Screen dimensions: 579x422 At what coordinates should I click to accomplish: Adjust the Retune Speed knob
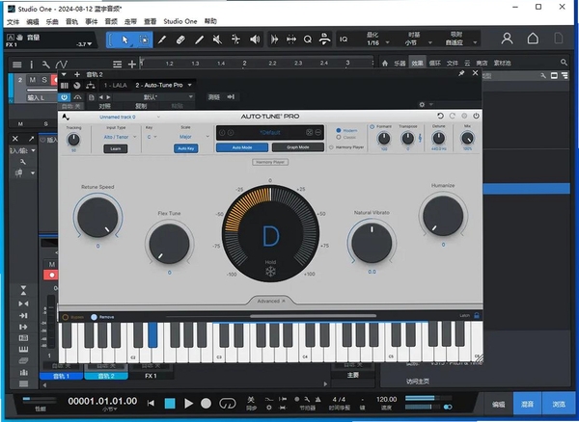tap(97, 217)
